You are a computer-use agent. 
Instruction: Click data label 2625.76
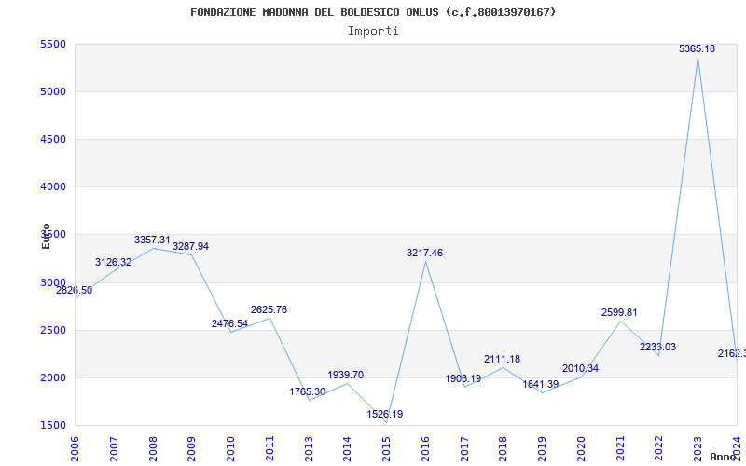tap(269, 309)
